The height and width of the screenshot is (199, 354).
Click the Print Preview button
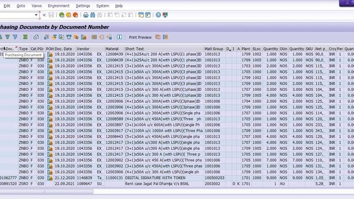point(140,38)
